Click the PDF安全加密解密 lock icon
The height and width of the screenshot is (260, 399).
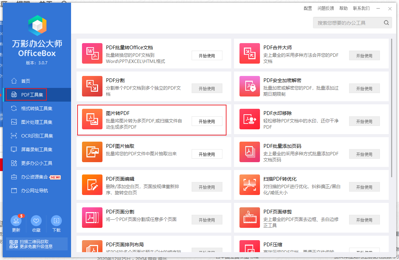click(250, 86)
